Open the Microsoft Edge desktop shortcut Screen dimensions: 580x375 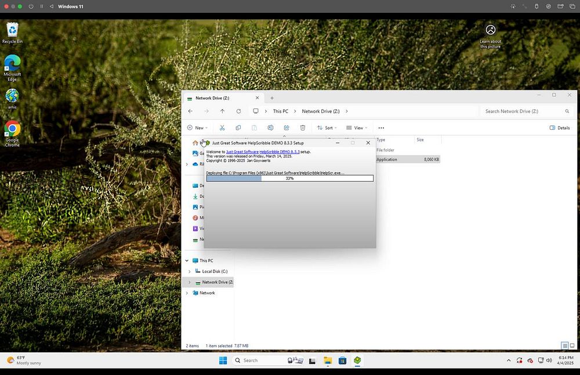coord(12,68)
